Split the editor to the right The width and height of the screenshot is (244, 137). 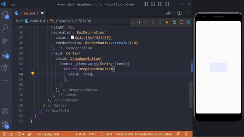179,13
